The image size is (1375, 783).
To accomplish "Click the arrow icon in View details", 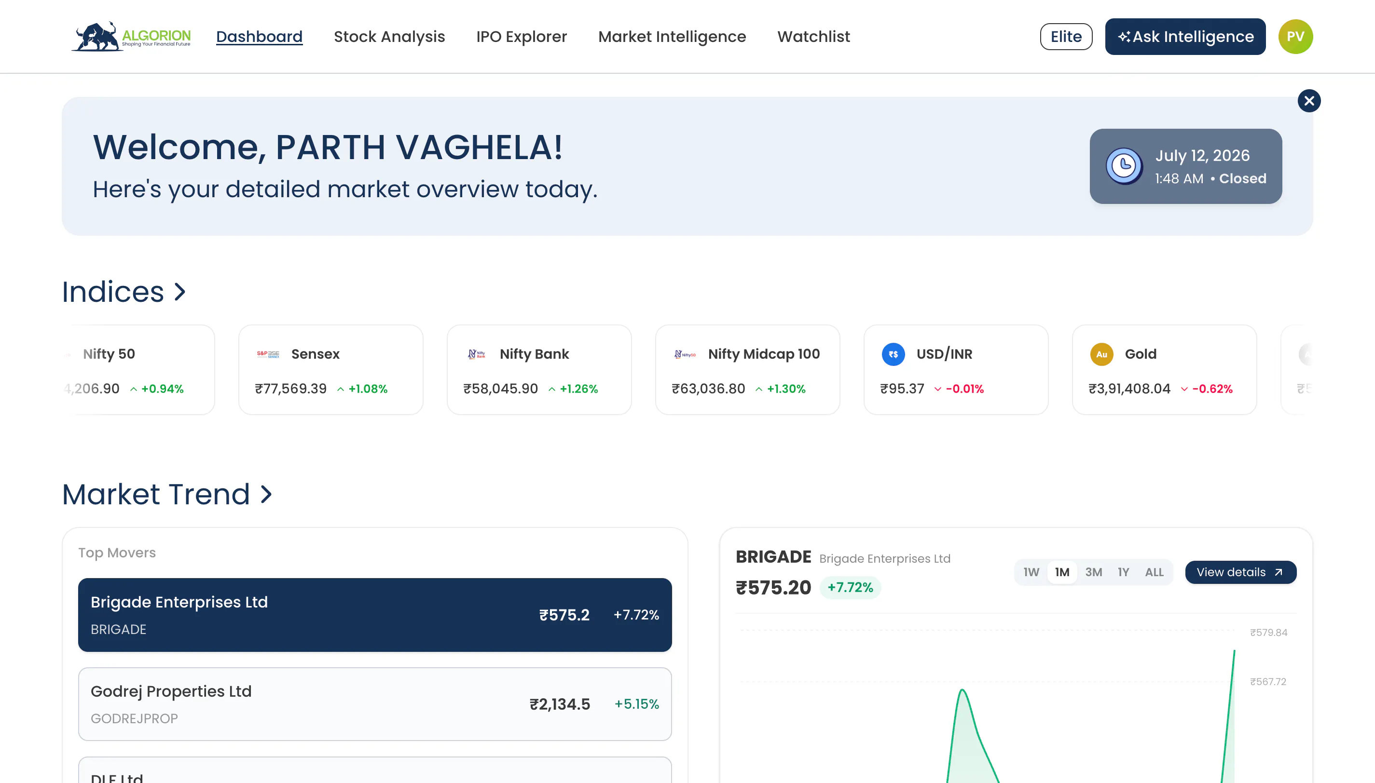I will [1279, 572].
